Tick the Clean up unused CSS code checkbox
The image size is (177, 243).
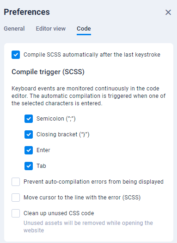click(16, 213)
